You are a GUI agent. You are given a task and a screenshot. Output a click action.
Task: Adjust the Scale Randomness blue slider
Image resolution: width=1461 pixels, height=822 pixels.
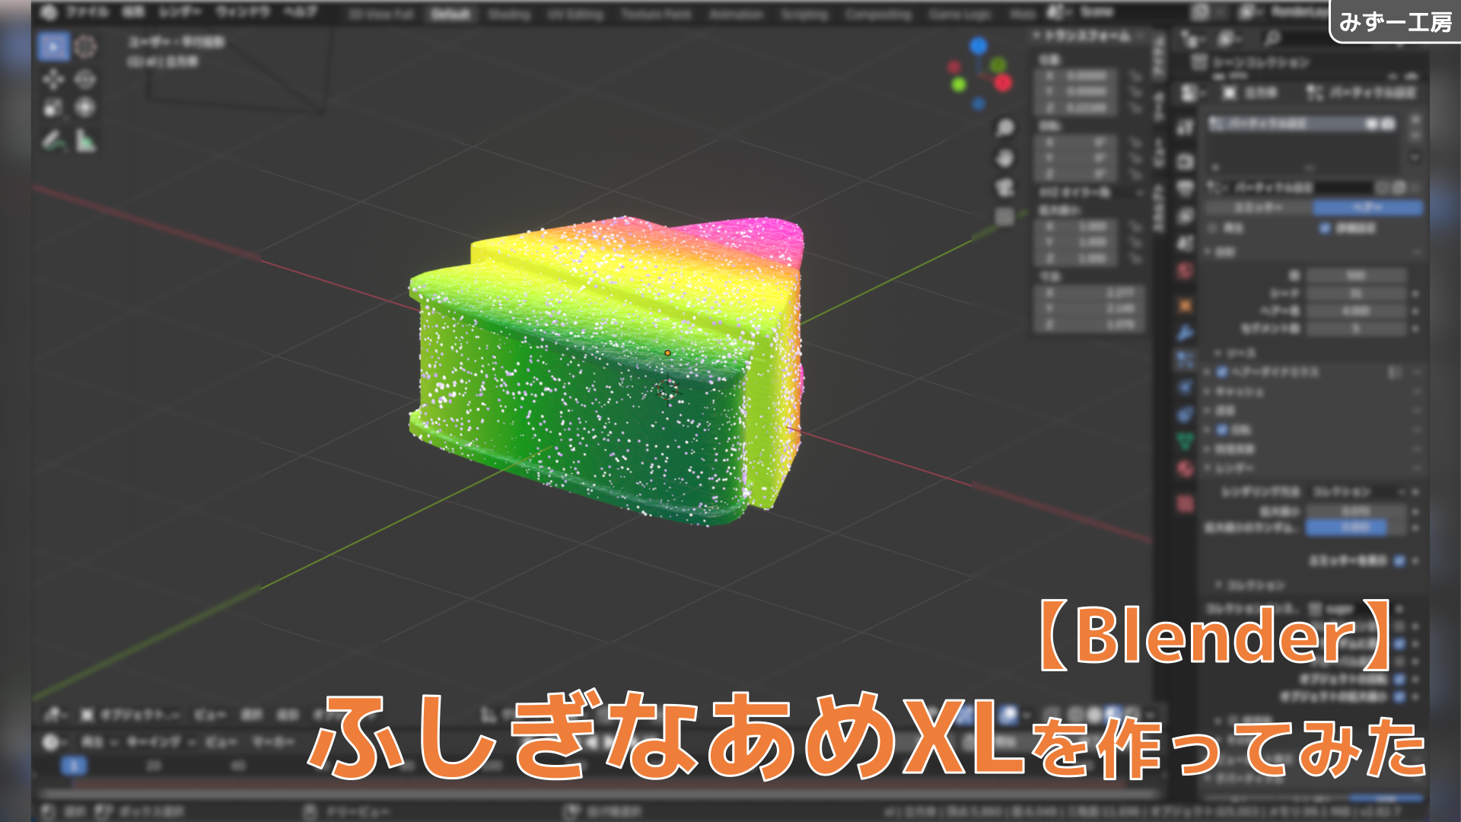(1357, 527)
